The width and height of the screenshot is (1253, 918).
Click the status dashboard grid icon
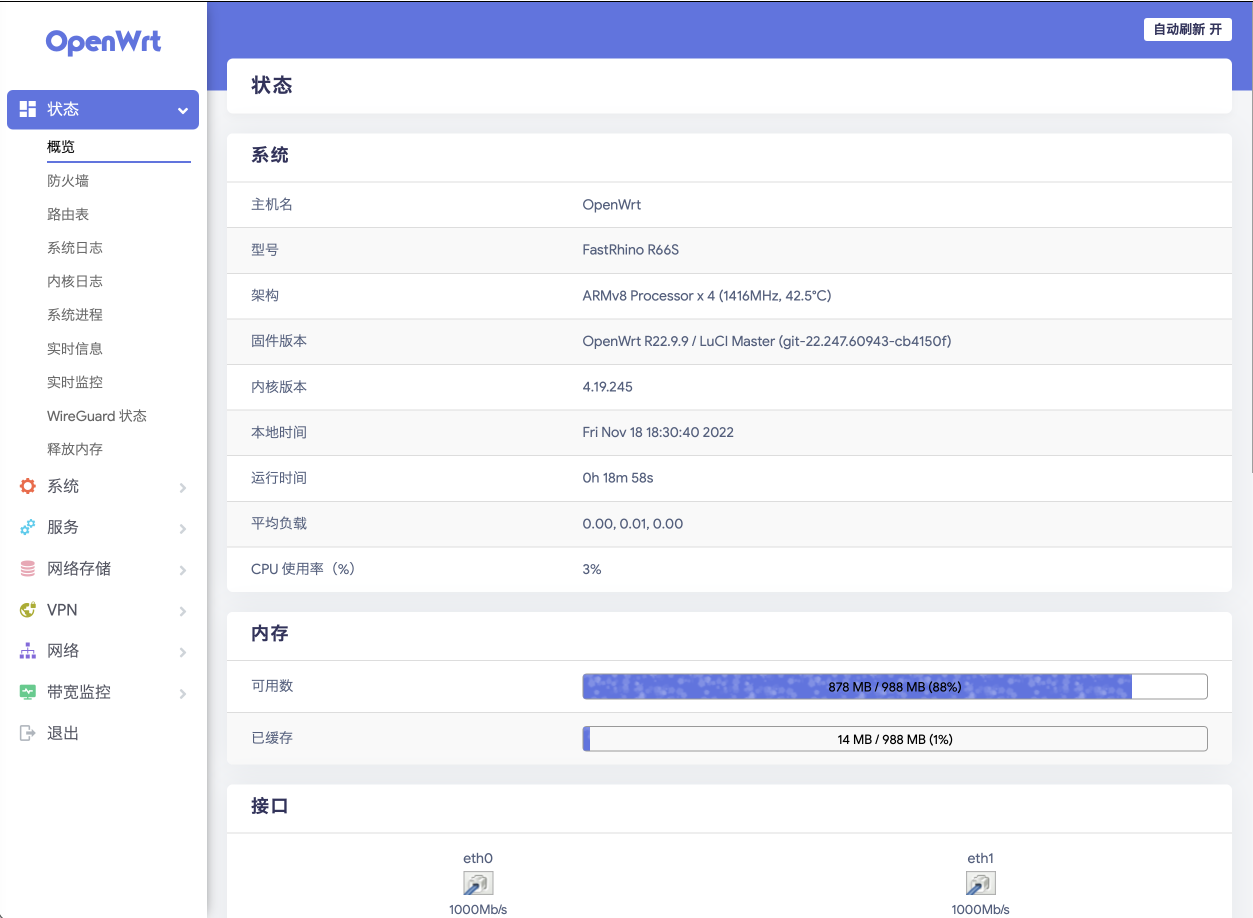[x=27, y=109]
